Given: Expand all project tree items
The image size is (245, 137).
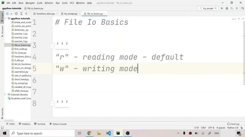Looking at the screenshot, I should [x=21, y=14].
